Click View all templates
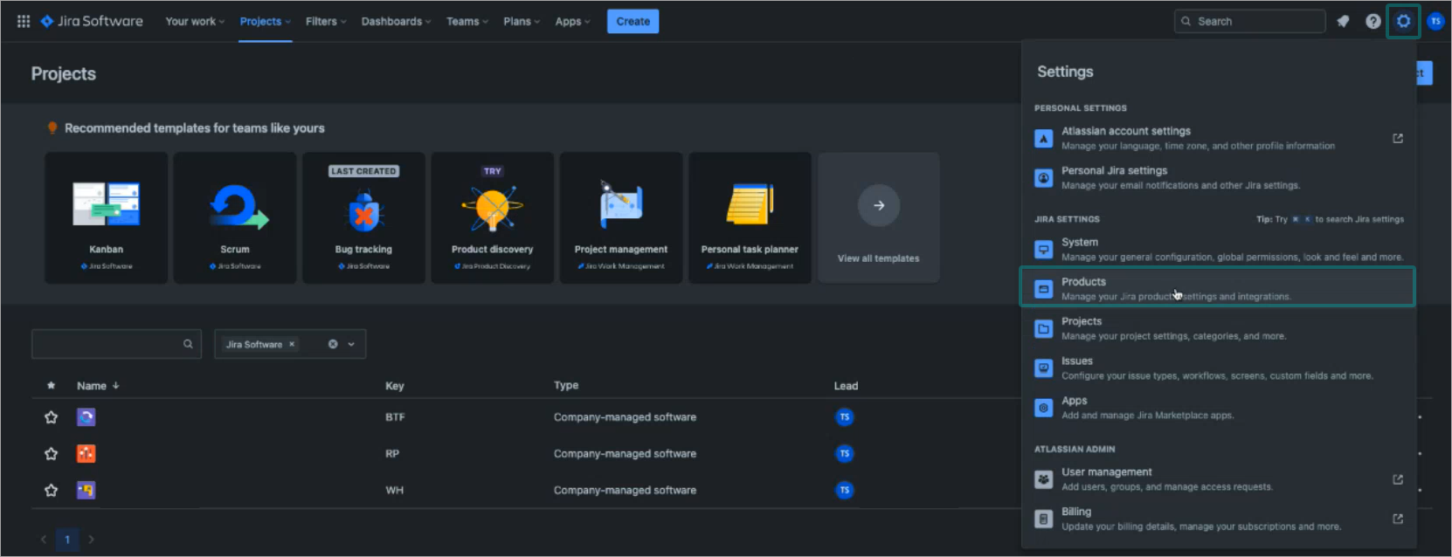The image size is (1452, 557). pyautogui.click(x=878, y=217)
